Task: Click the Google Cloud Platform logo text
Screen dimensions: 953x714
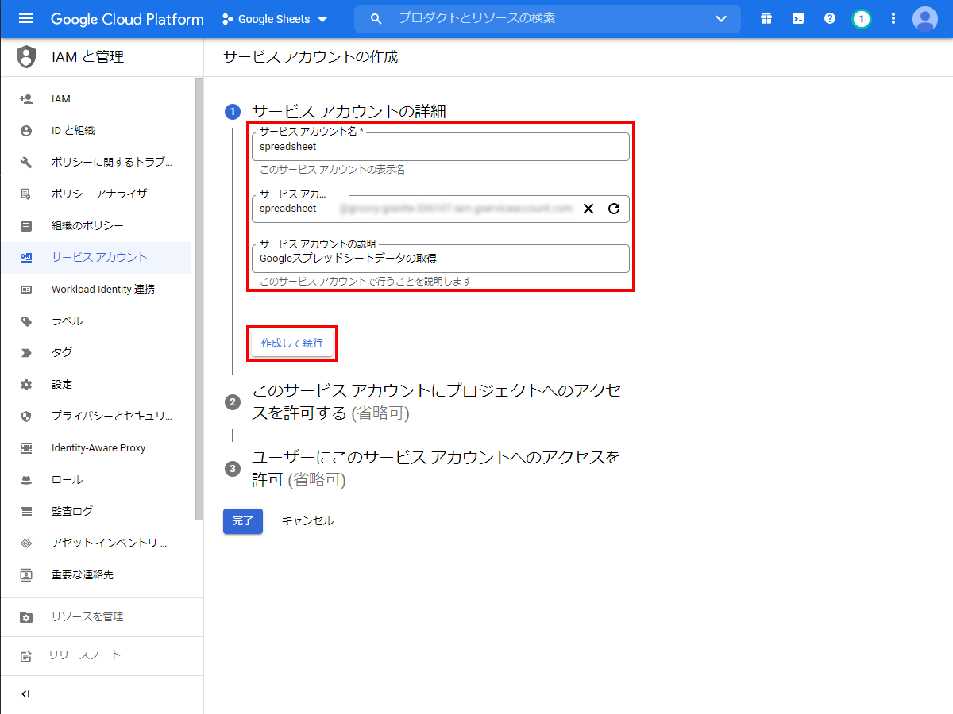Action: pos(127,19)
